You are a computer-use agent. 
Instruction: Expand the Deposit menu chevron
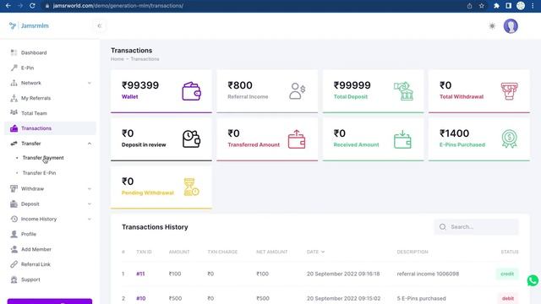point(90,204)
